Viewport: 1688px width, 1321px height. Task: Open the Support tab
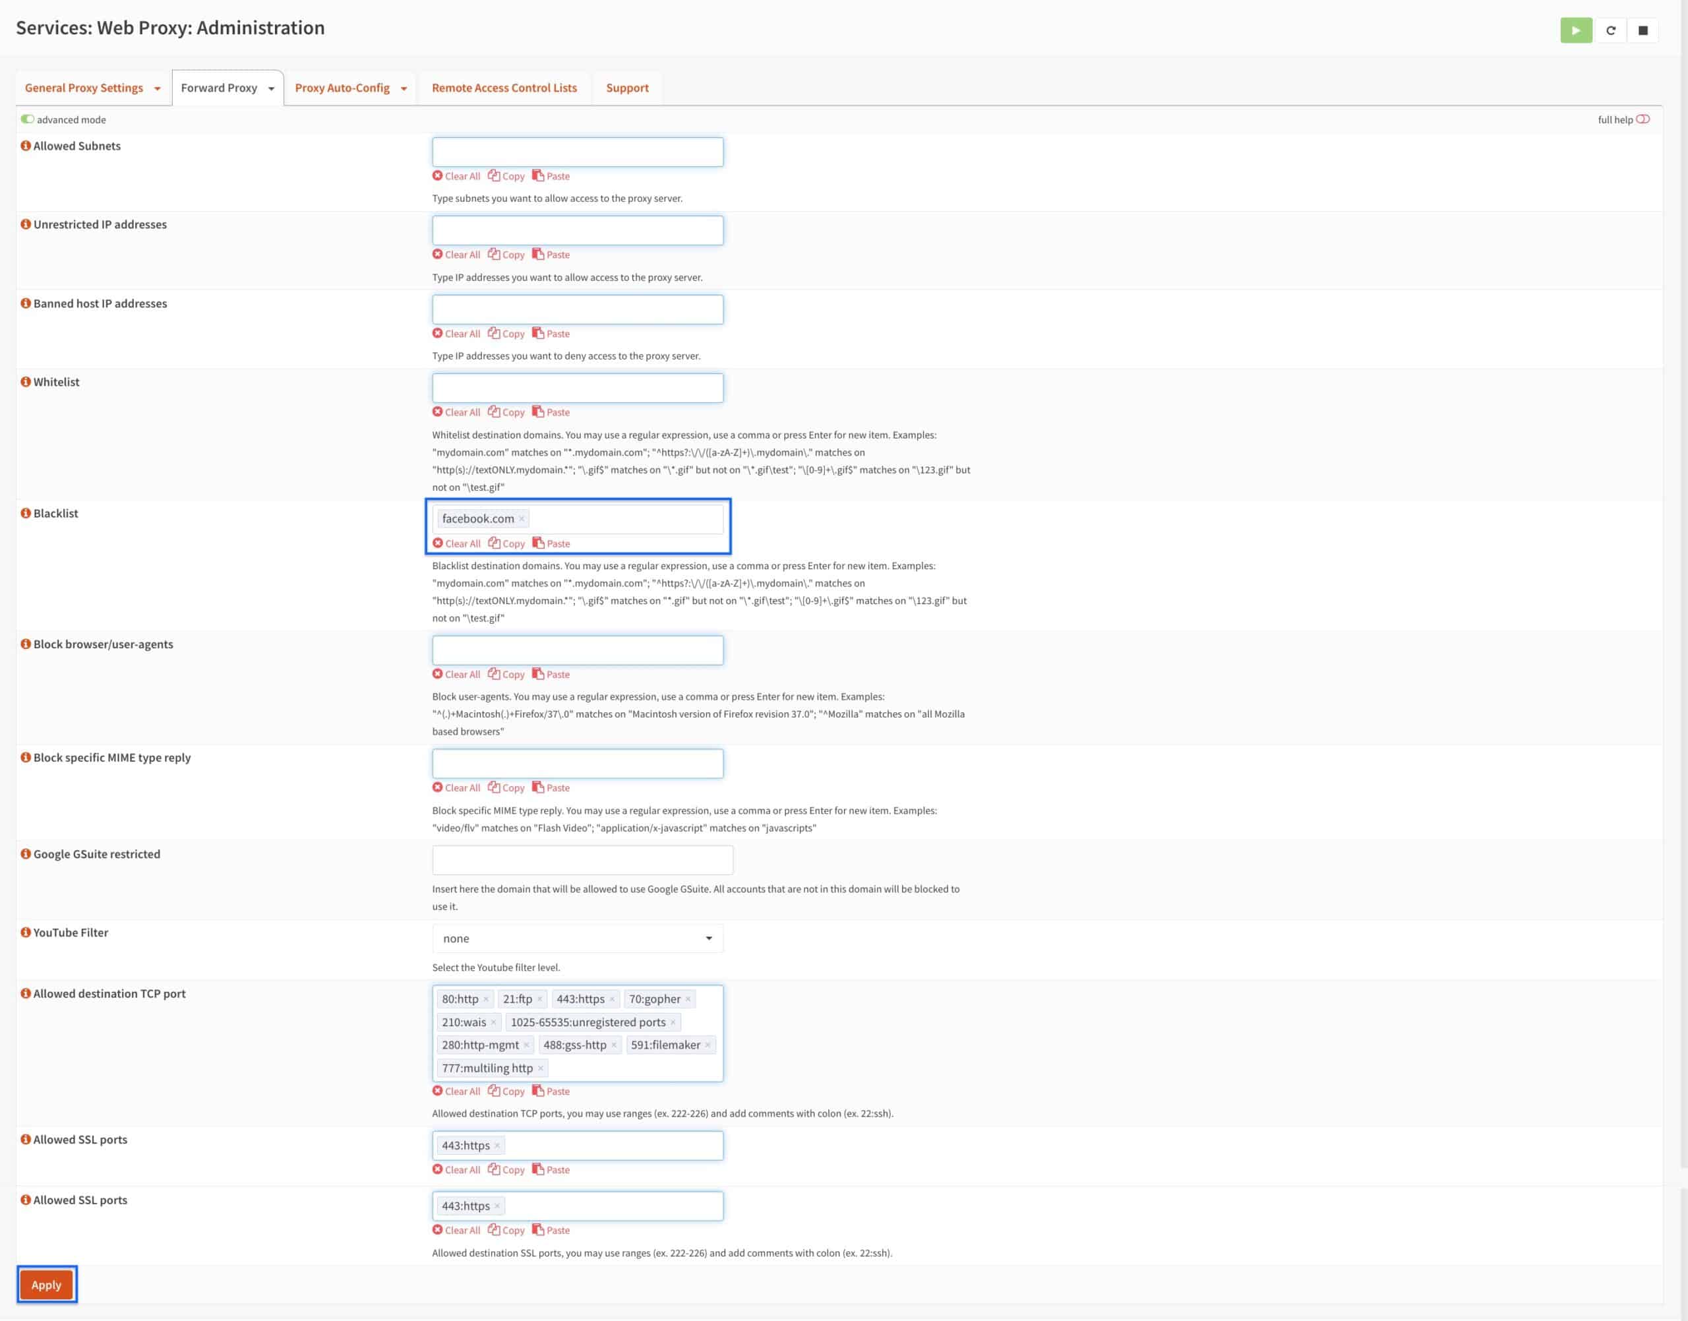click(626, 88)
